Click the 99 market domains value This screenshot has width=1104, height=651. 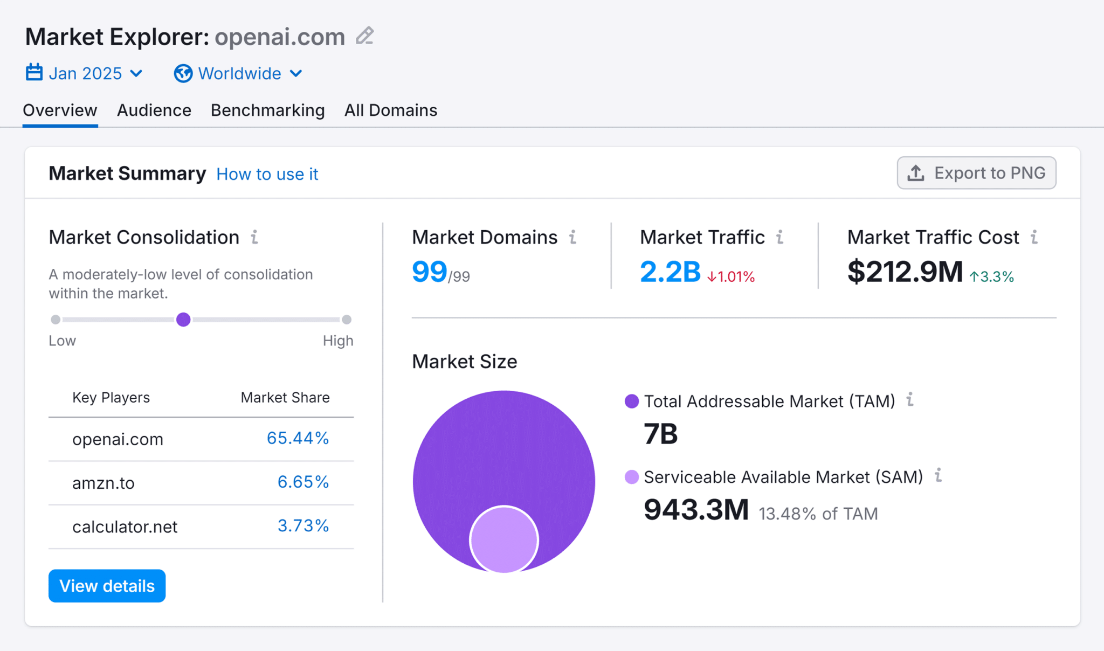click(x=430, y=272)
